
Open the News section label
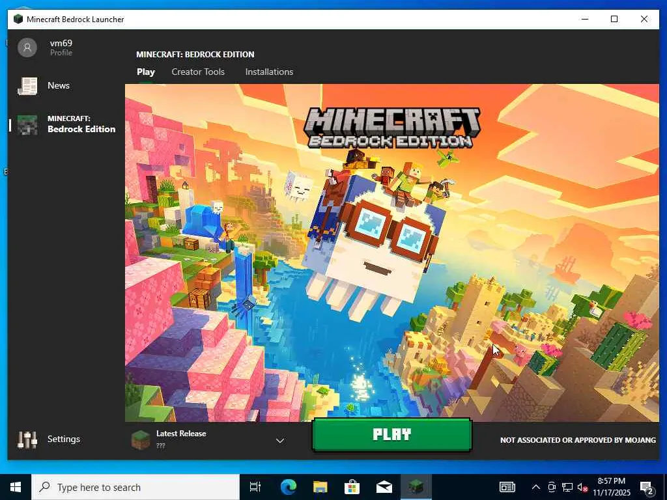59,85
